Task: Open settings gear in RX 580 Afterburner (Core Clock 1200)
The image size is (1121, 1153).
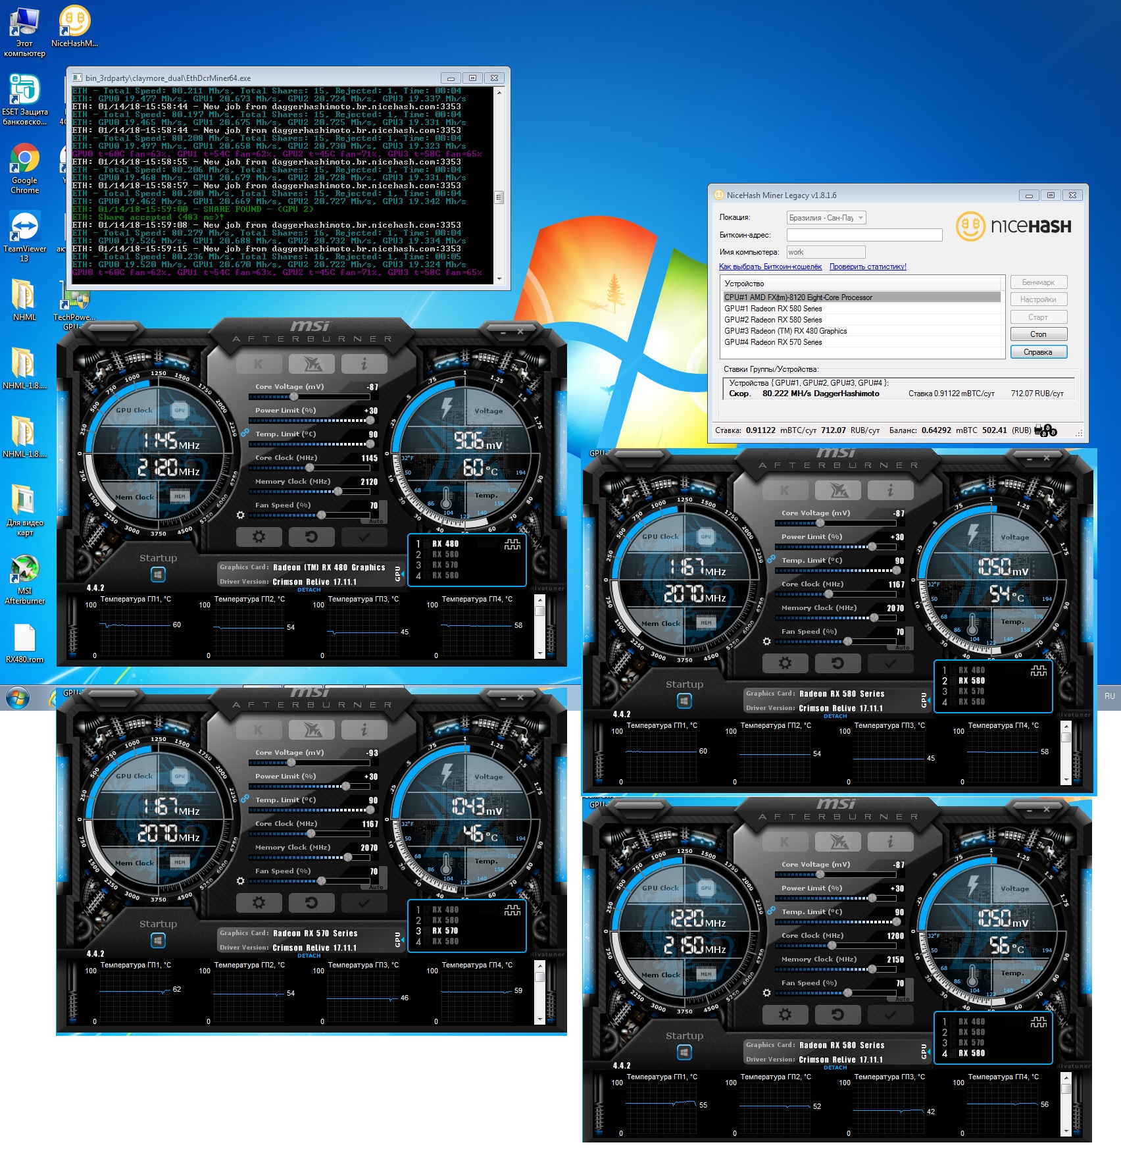Action: pyautogui.click(x=785, y=1015)
